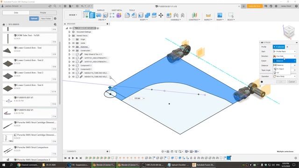Switch to the Sheet Metal tab

tap(117, 10)
